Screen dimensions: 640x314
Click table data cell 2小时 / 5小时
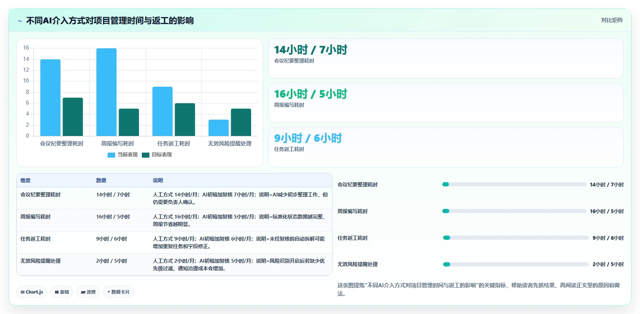click(x=111, y=261)
